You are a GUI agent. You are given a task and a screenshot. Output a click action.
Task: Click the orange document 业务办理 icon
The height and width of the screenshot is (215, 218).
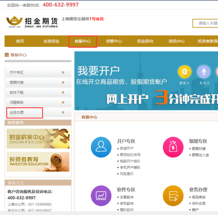[173, 195]
